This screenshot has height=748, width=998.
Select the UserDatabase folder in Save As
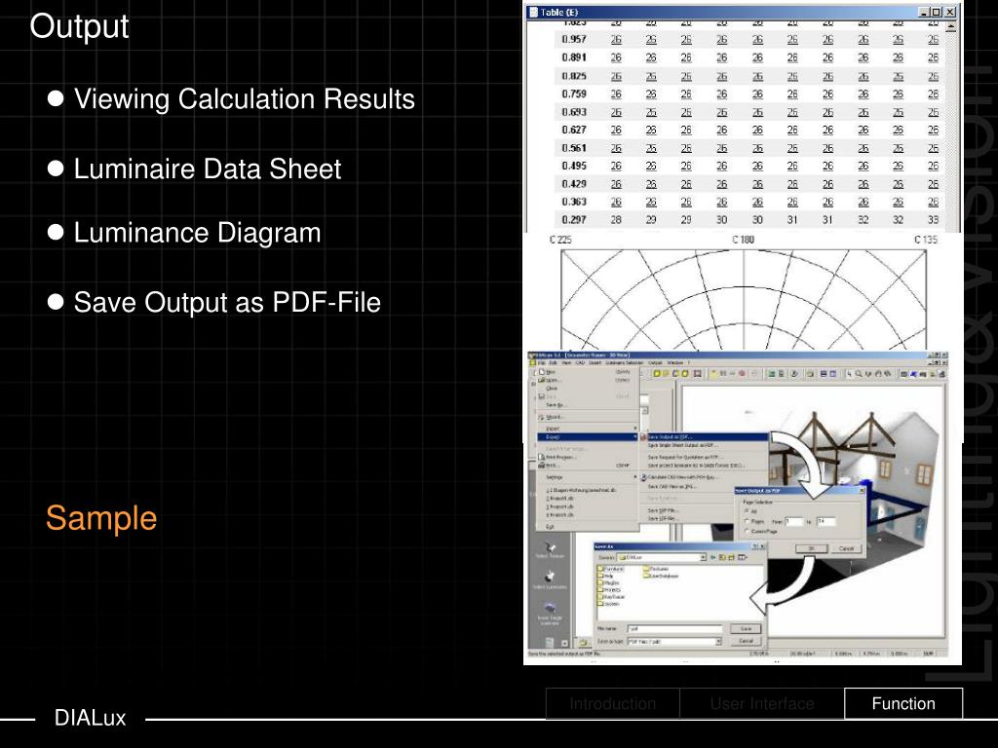click(661, 576)
